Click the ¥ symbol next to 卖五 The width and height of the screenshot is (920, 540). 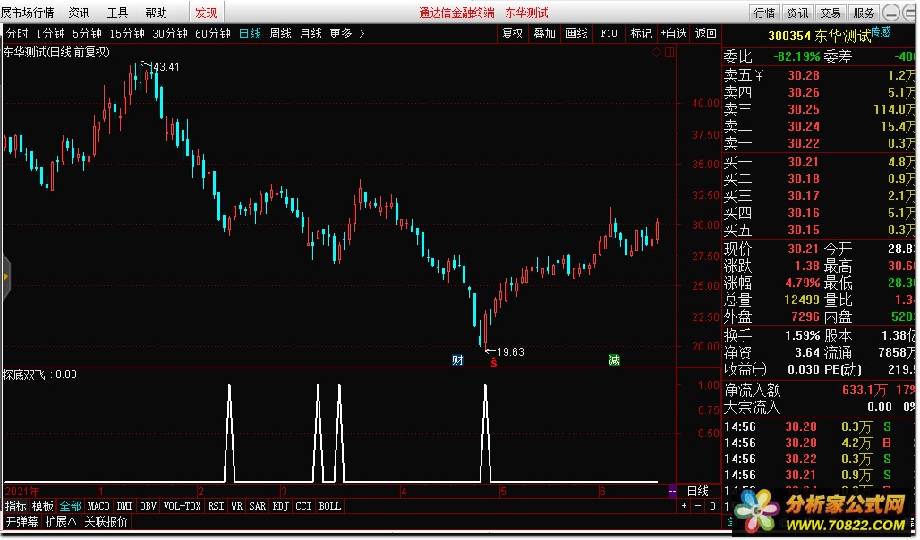(x=759, y=75)
